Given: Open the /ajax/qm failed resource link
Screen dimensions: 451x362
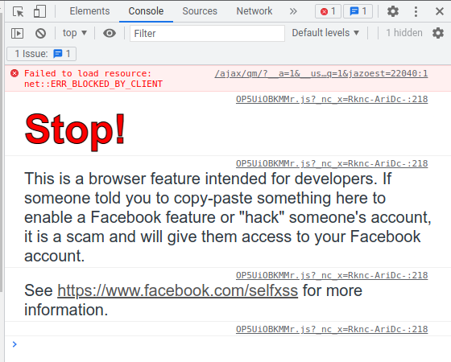Looking at the screenshot, I should (321, 73).
